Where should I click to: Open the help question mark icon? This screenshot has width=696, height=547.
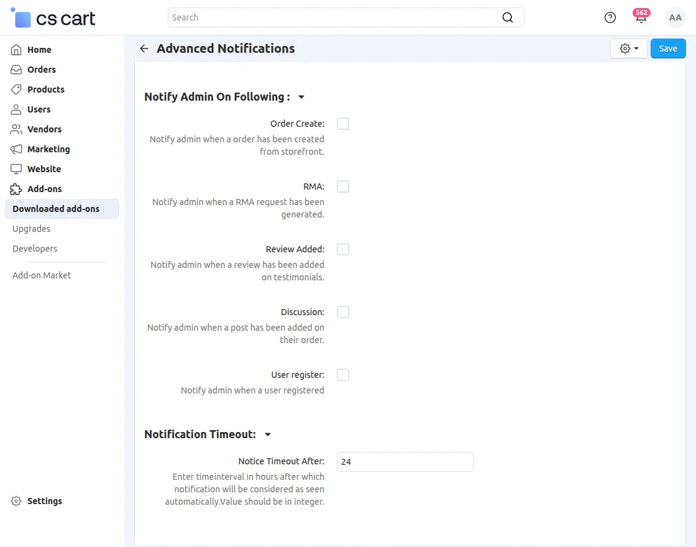610,17
